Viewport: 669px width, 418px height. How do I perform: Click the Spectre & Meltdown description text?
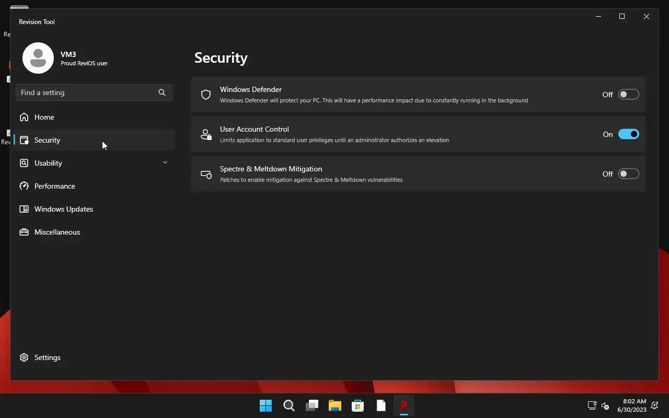311,180
